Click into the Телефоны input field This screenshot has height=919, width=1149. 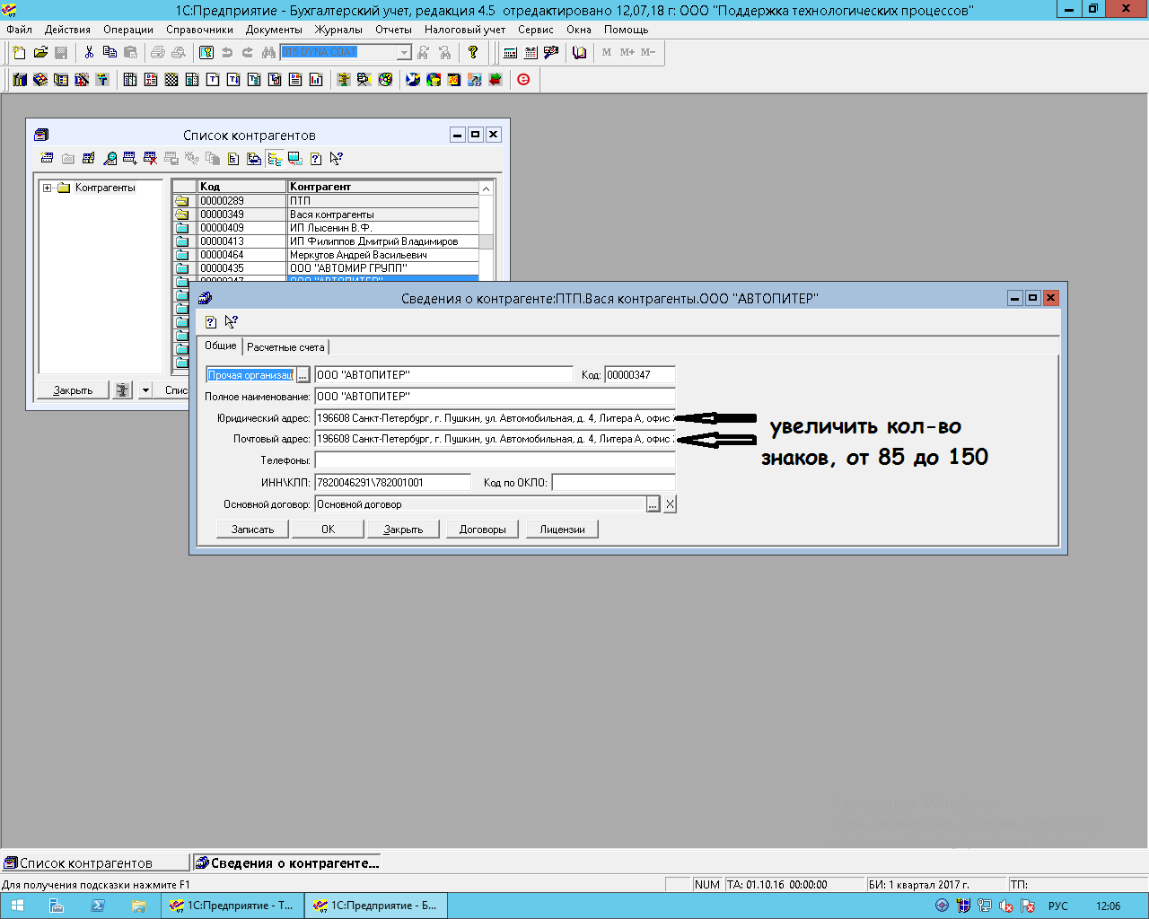495,460
